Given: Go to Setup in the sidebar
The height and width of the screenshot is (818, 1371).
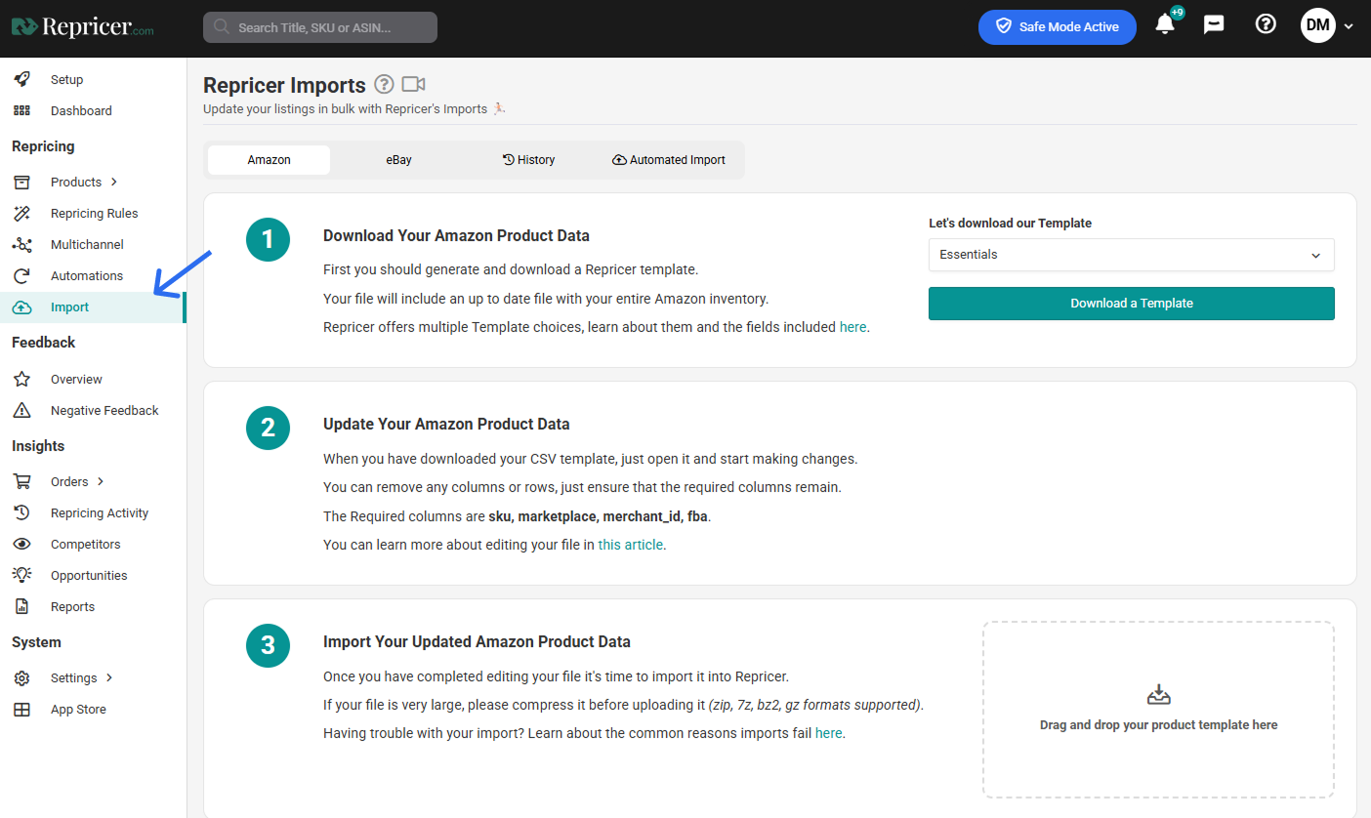Looking at the screenshot, I should click(66, 79).
